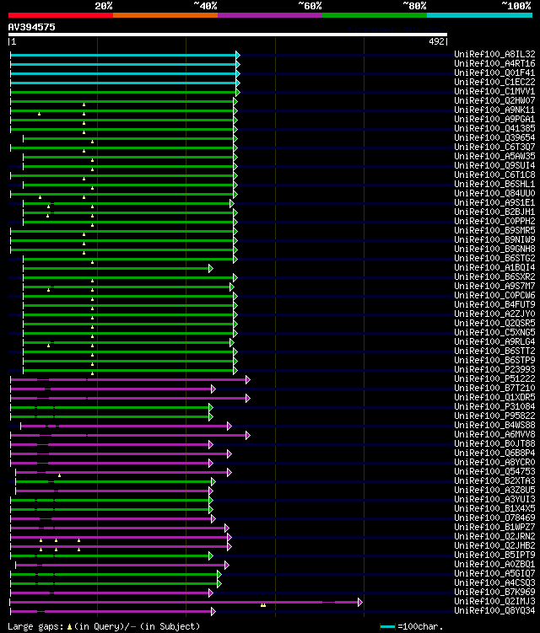Viewport: 540px width, 633px height.
Task: Open hit UniRef100_C1MVV1
Action: coord(494,91)
